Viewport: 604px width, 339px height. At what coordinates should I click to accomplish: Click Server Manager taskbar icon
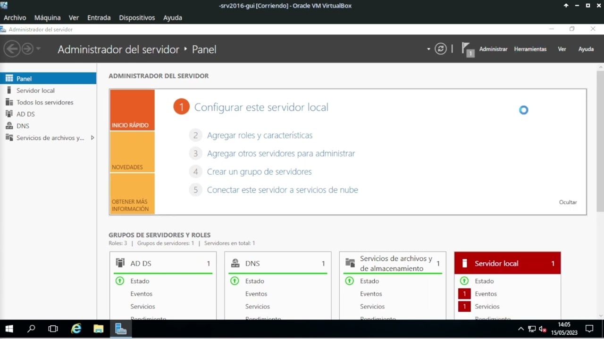(121, 329)
